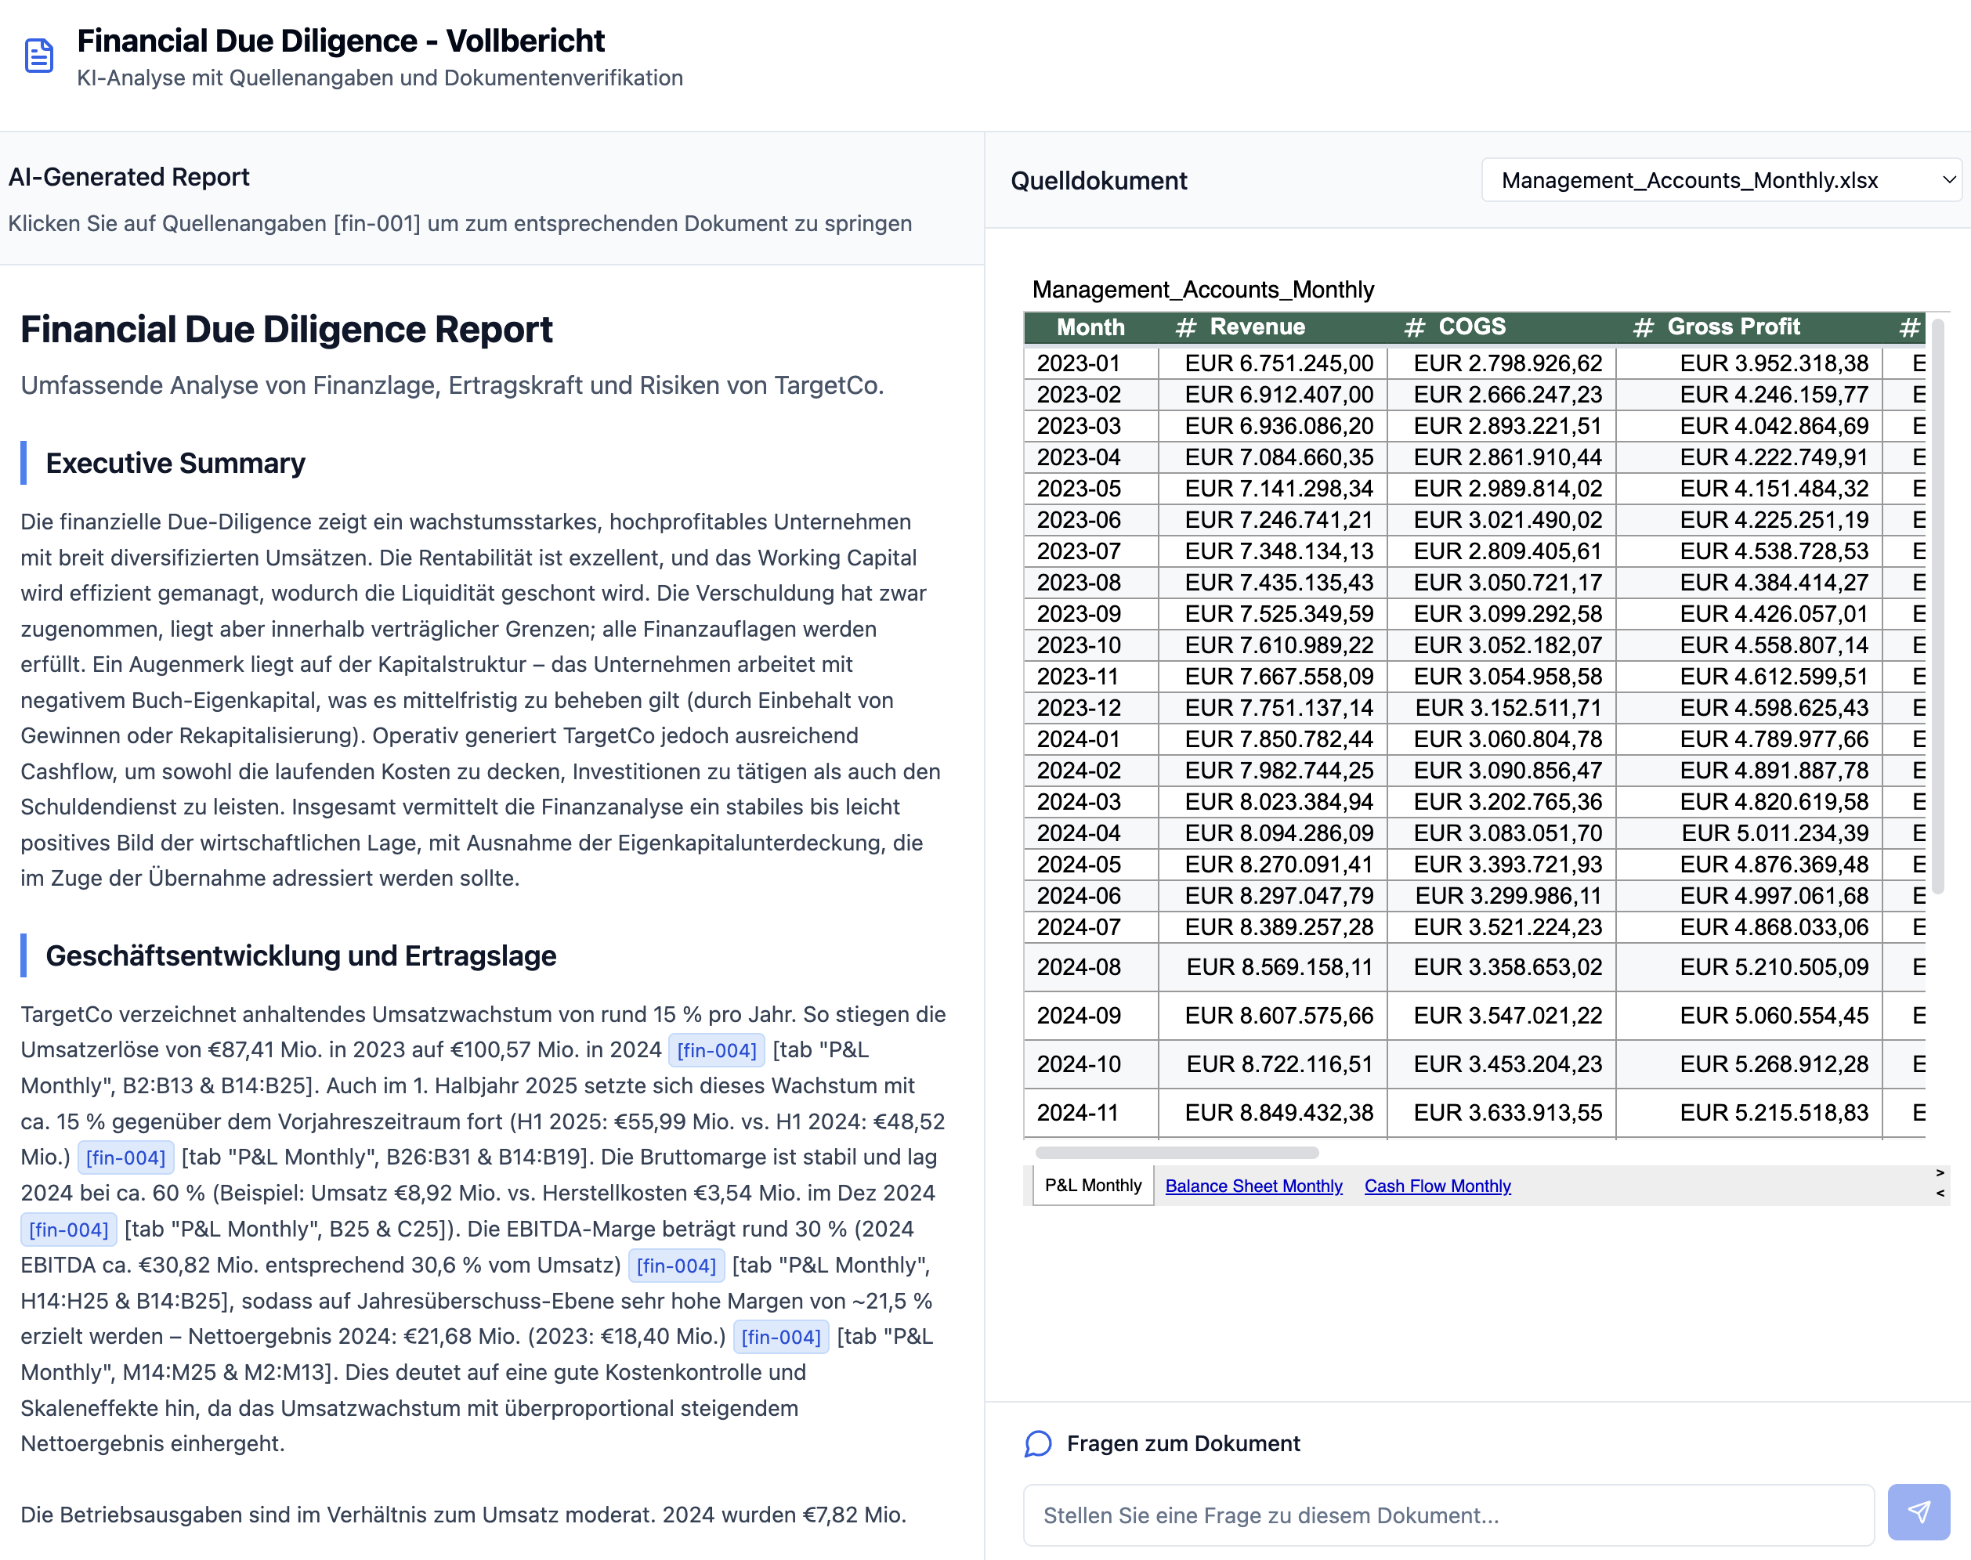Viewport: 1971px width, 1560px height.
Task: Click the chat bubble icon near Fragen zum Dokument
Action: click(x=1038, y=1443)
